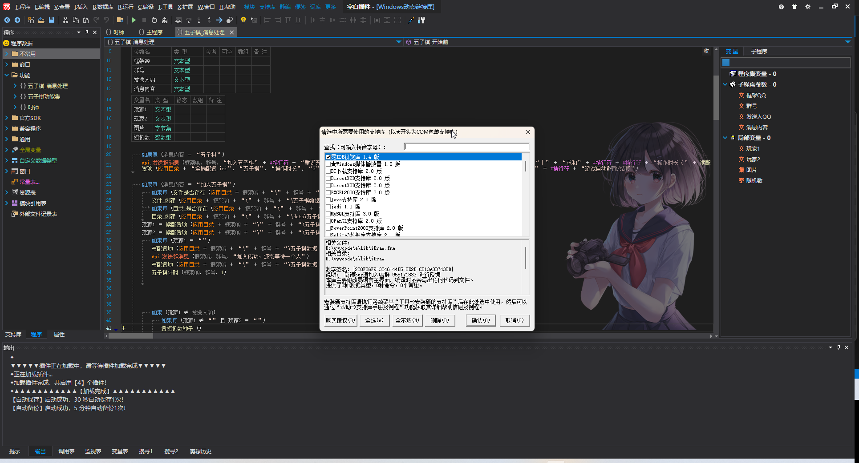859x463 pixels.
Task: Click the 全不选(N) deselect all button
Action: (x=407, y=320)
